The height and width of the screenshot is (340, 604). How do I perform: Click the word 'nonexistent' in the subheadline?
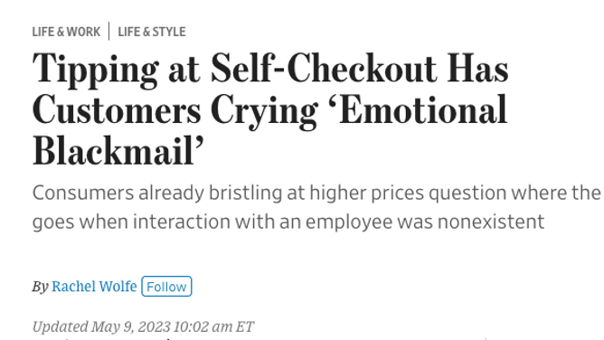[491, 222]
